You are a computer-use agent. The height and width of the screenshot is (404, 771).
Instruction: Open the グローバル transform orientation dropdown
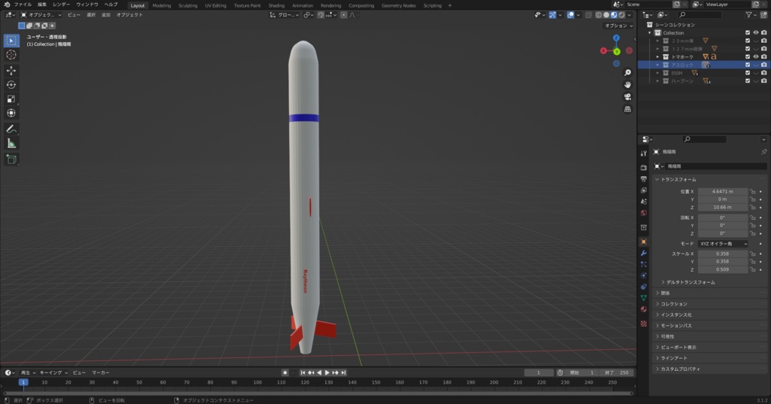(x=284, y=15)
